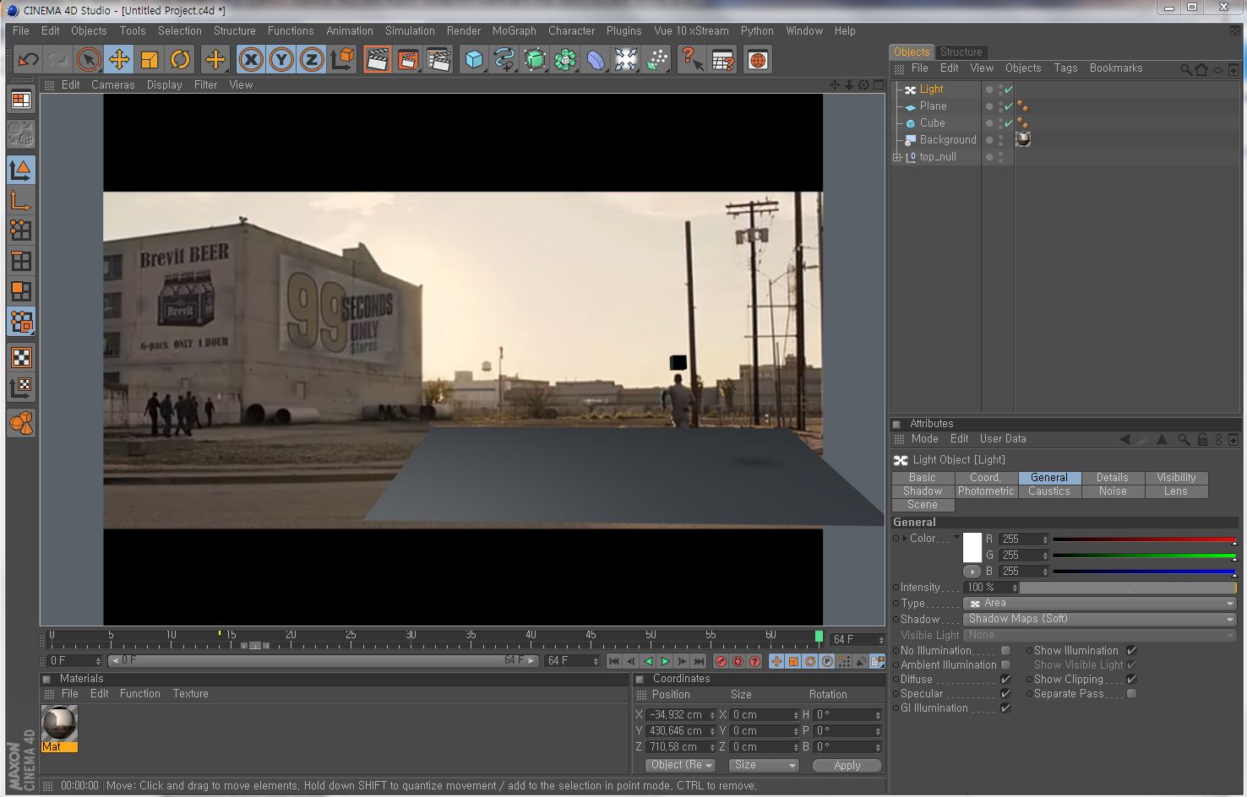1247x797 pixels.
Task: Toggle the Light object's green checkmark
Action: pos(1009,89)
